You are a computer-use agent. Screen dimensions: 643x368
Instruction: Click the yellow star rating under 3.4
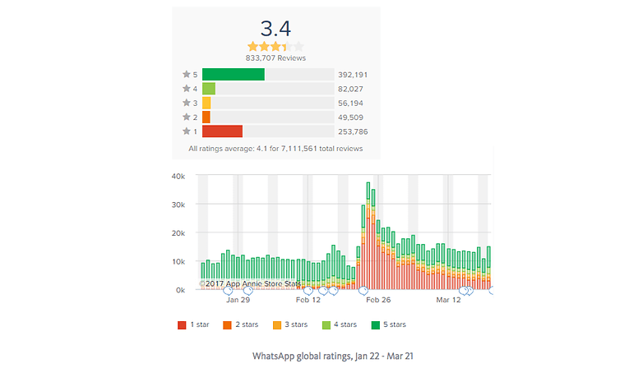[275, 46]
